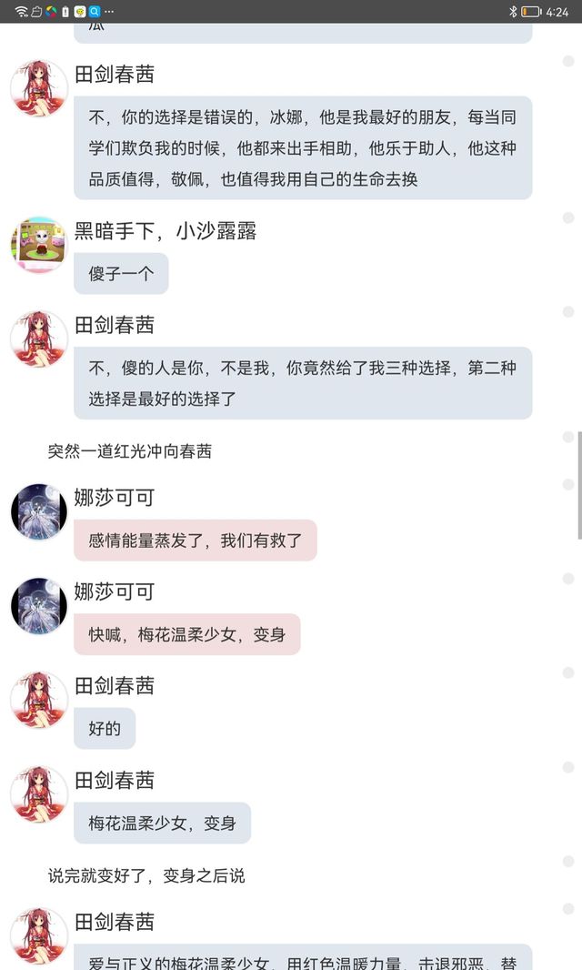Tap the colorful pinwheel notification icon
The height and width of the screenshot is (970, 582).
[51, 11]
